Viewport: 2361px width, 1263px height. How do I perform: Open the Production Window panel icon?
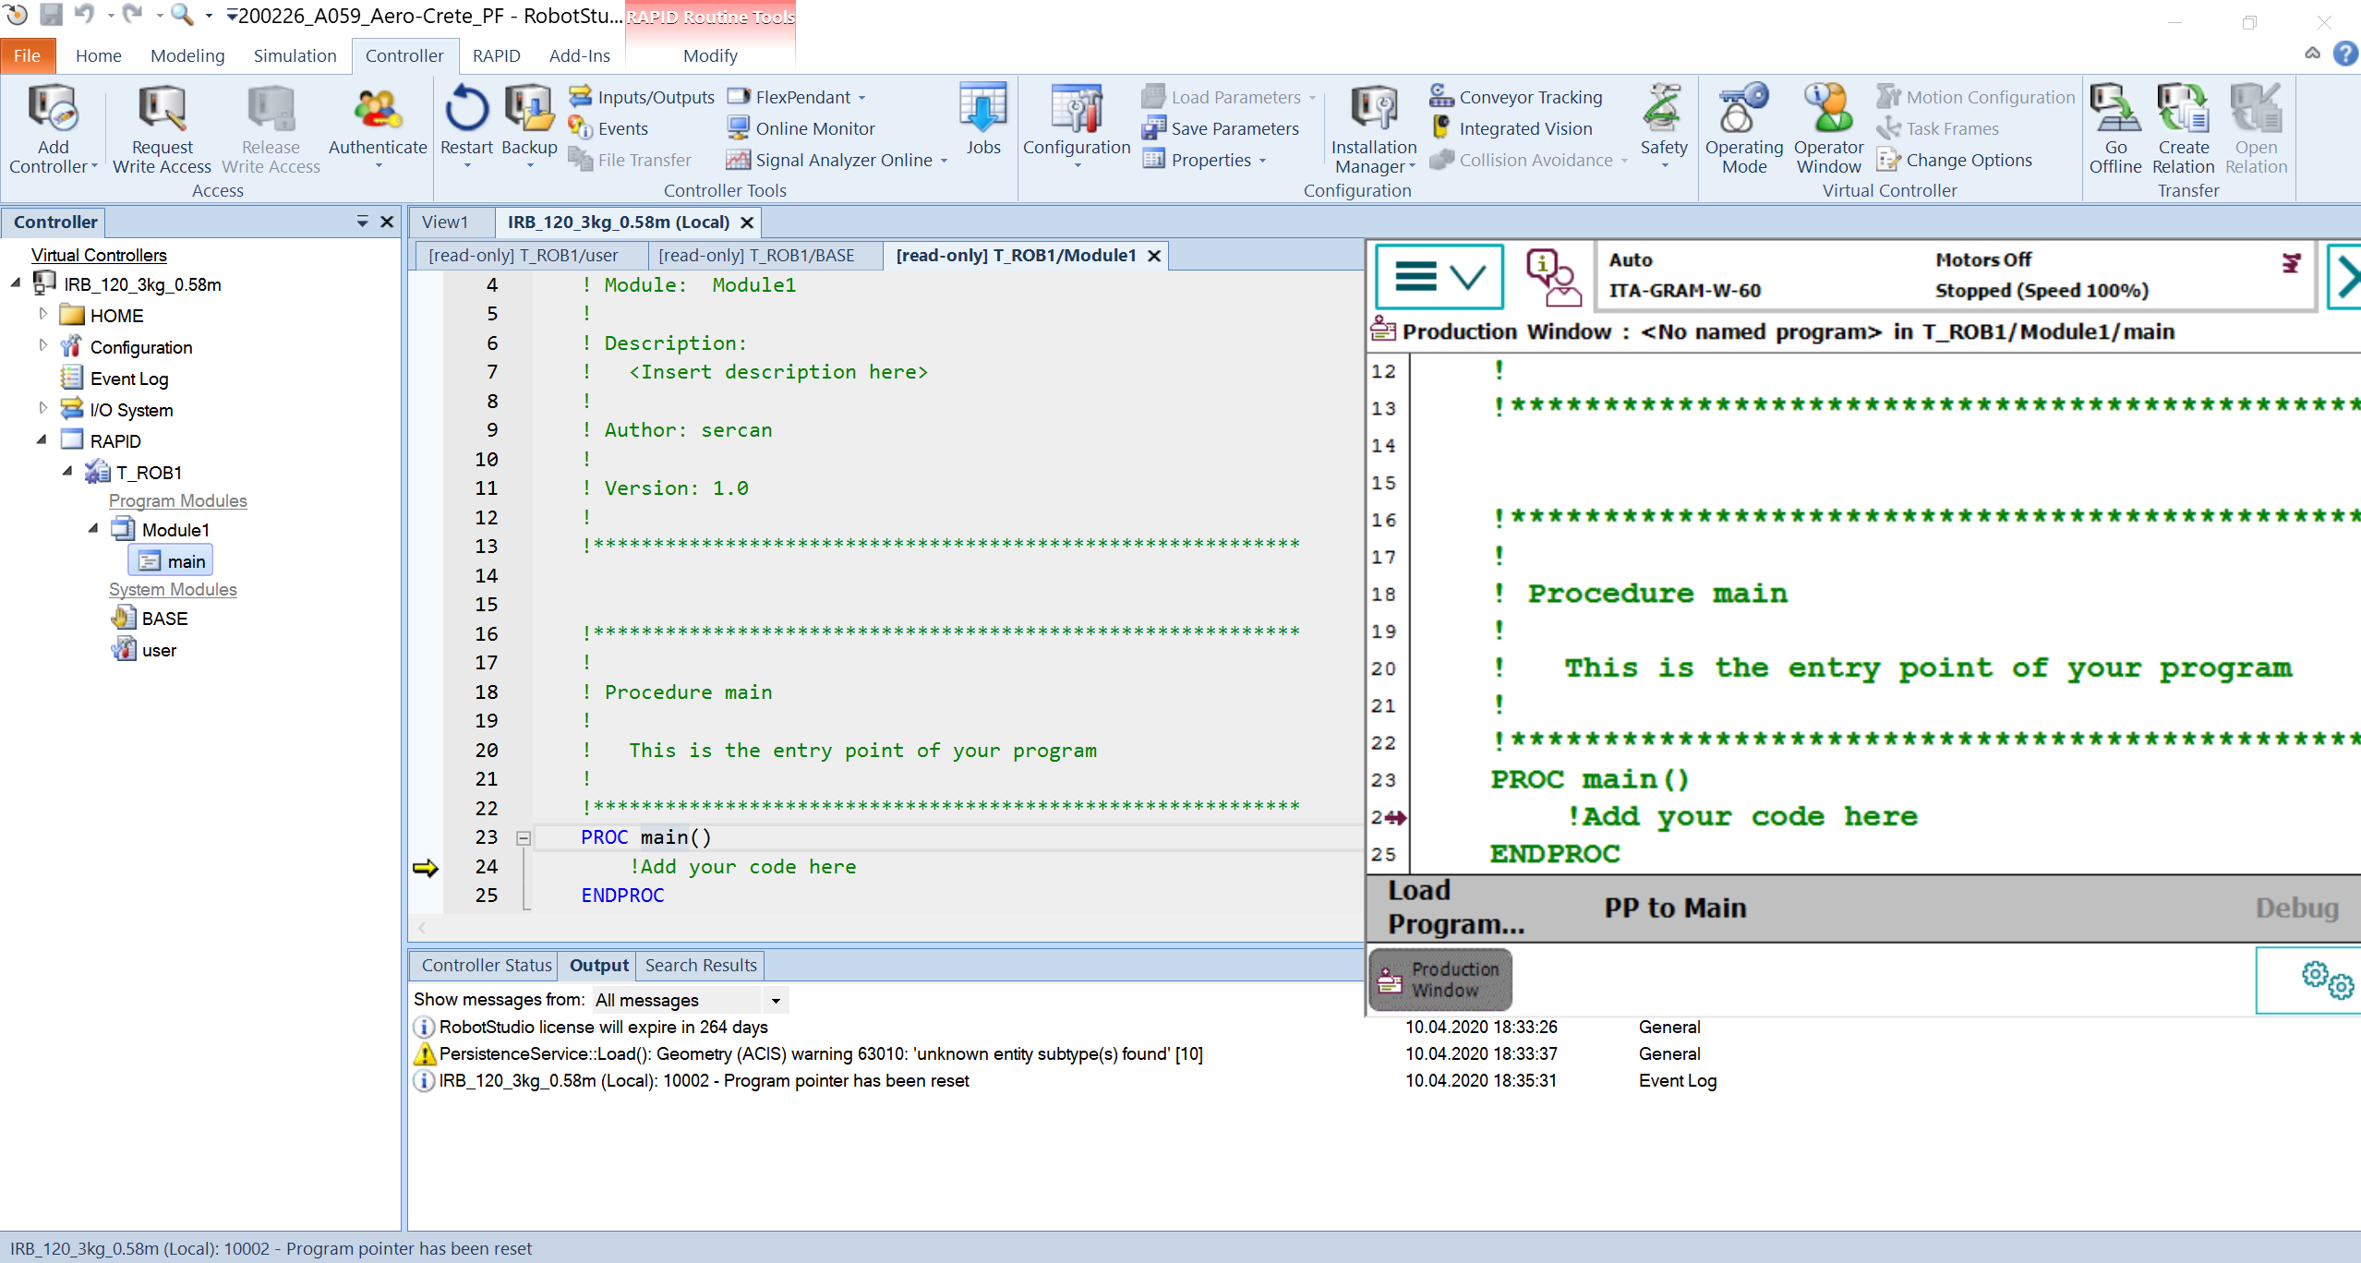click(1439, 980)
